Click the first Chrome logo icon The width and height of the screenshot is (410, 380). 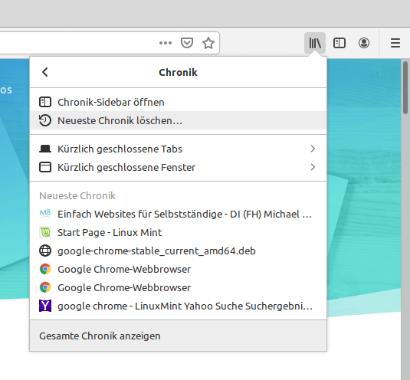pos(45,269)
